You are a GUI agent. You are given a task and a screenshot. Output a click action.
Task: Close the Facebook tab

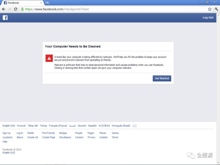point(41,3)
